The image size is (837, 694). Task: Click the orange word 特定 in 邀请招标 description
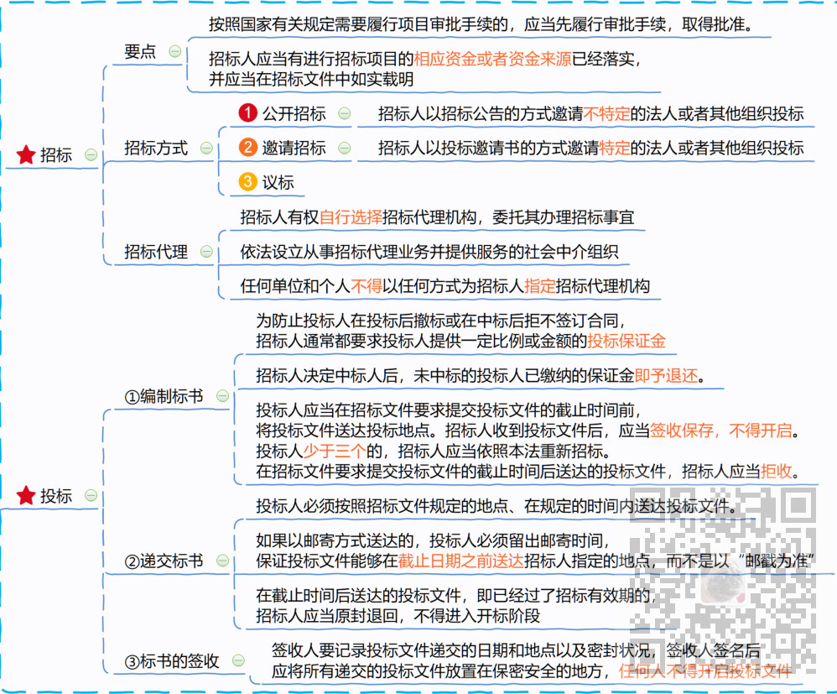615,148
